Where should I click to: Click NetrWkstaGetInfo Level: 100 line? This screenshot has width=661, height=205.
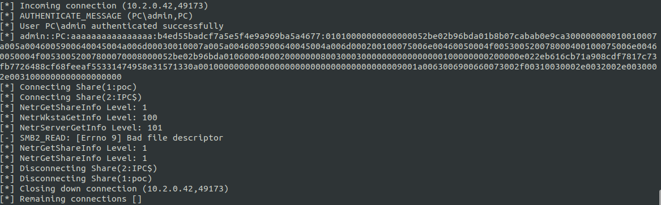(78, 117)
